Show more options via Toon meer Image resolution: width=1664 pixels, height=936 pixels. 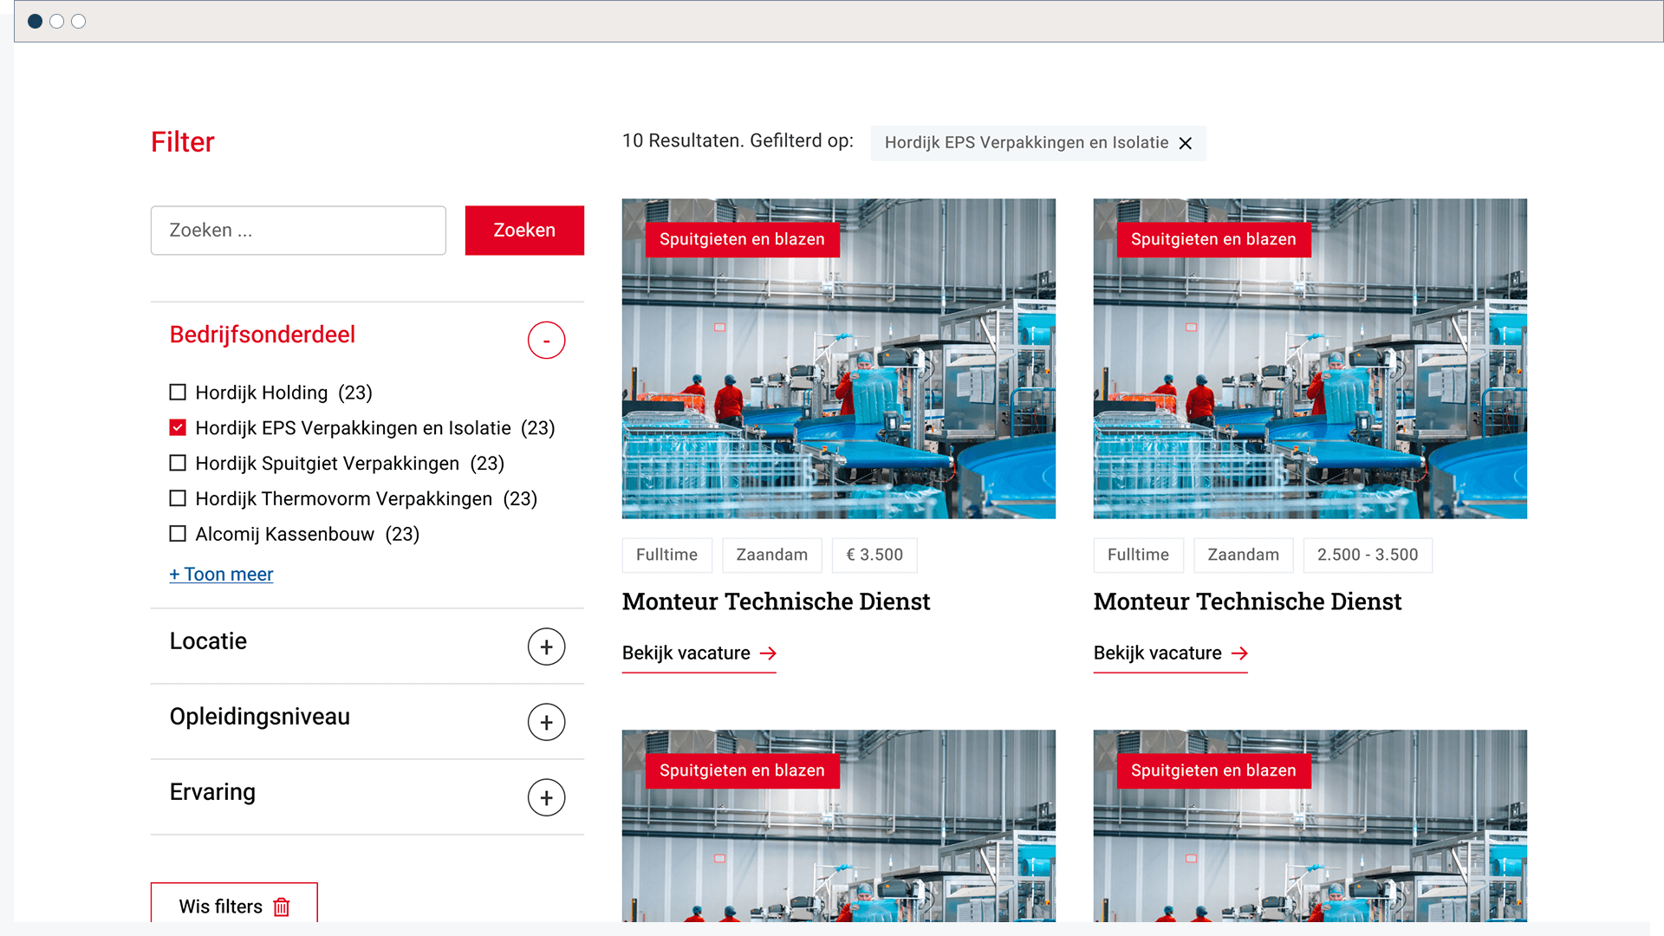[221, 574]
